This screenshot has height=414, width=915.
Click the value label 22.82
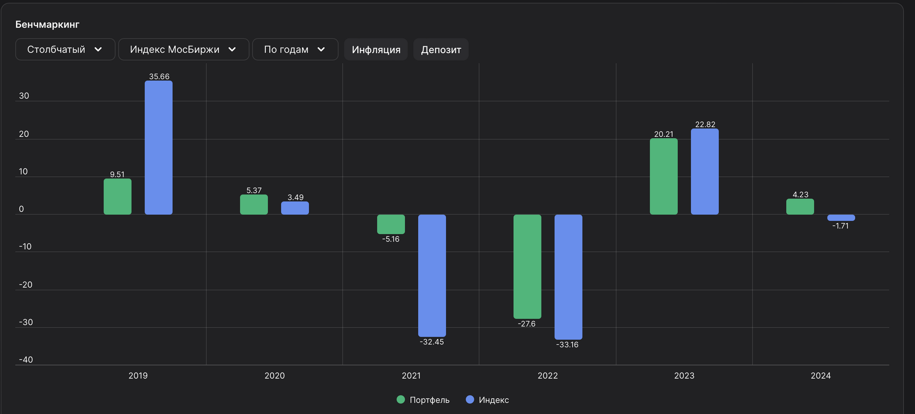coord(705,124)
